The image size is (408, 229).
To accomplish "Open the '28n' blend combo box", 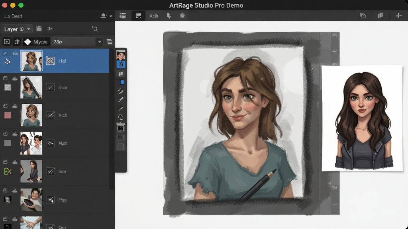I will point(77,41).
